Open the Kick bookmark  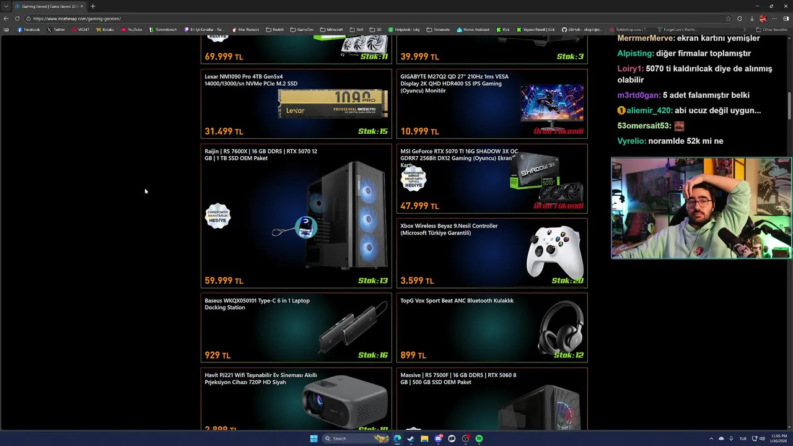[x=503, y=30]
